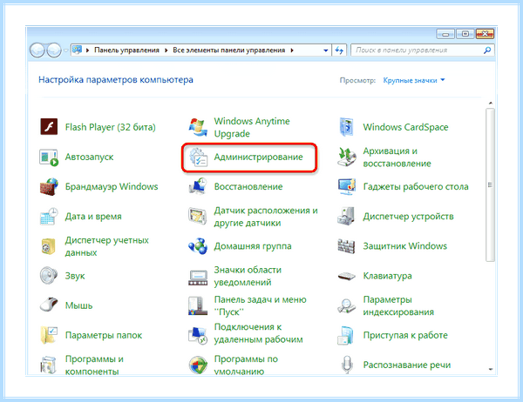Open the Программы и компоненты icon
523x402 pixels.
[49, 365]
